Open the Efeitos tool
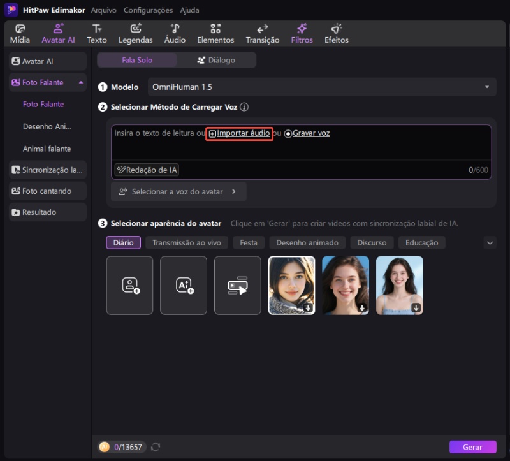510x461 pixels. click(337, 34)
